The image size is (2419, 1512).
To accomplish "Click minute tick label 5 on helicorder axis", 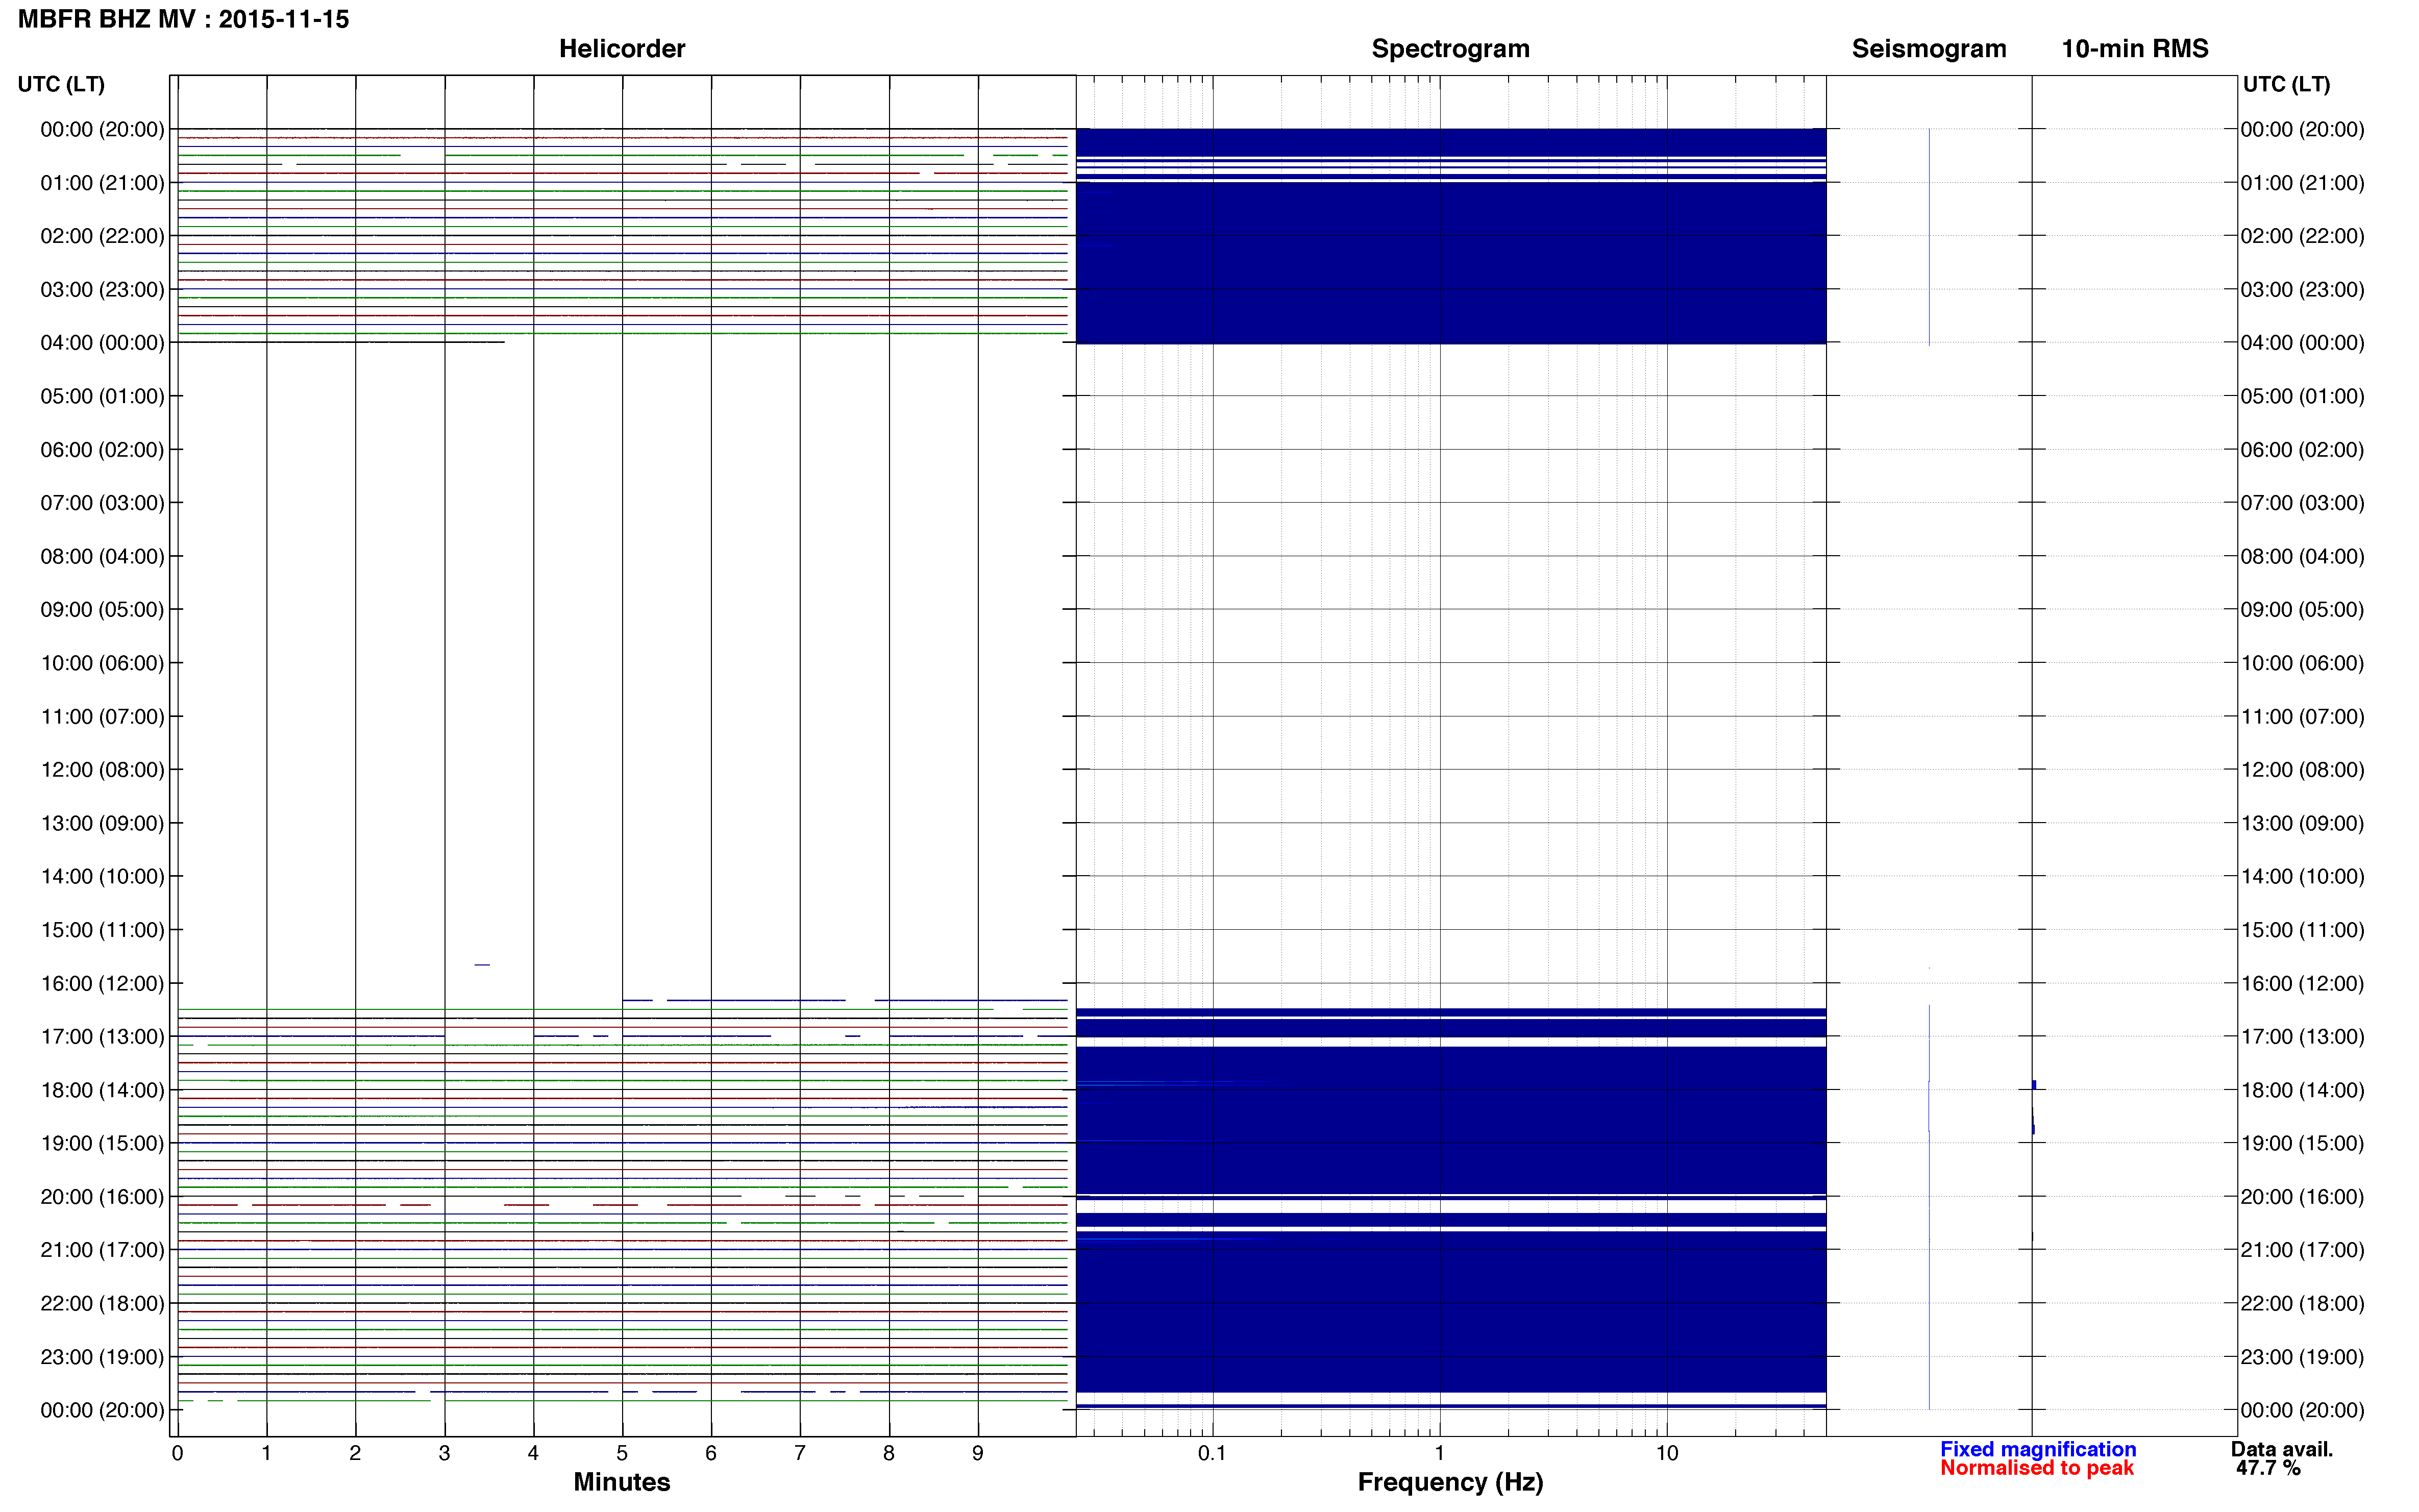I will pos(622,1454).
